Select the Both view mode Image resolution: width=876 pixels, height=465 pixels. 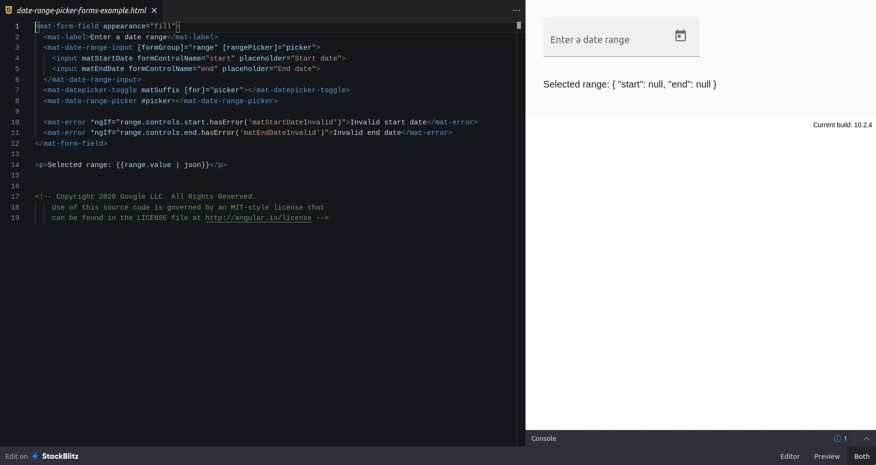(x=861, y=456)
